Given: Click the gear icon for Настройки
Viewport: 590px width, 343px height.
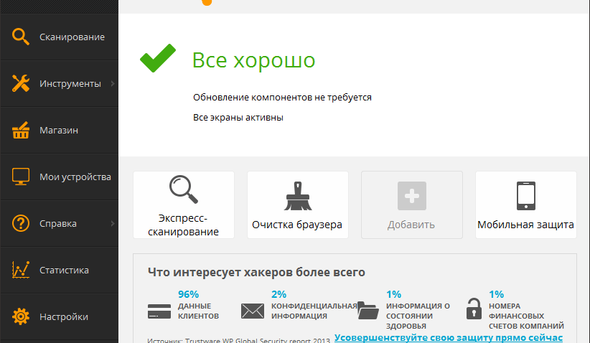Looking at the screenshot, I should pos(21,316).
